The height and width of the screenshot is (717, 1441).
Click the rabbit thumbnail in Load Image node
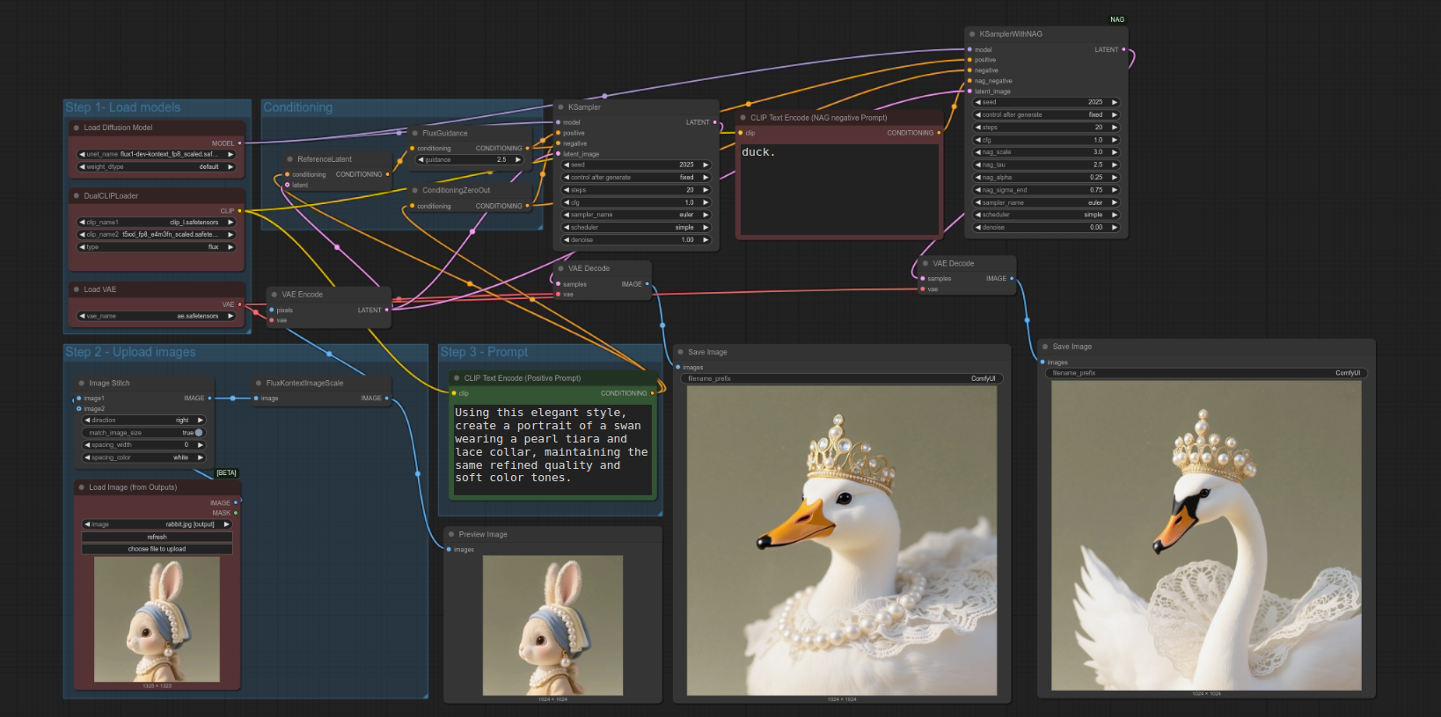[157, 619]
